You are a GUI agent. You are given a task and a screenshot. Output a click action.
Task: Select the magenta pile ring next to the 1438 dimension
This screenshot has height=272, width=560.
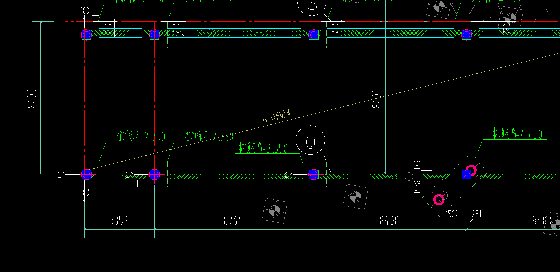coord(439,200)
